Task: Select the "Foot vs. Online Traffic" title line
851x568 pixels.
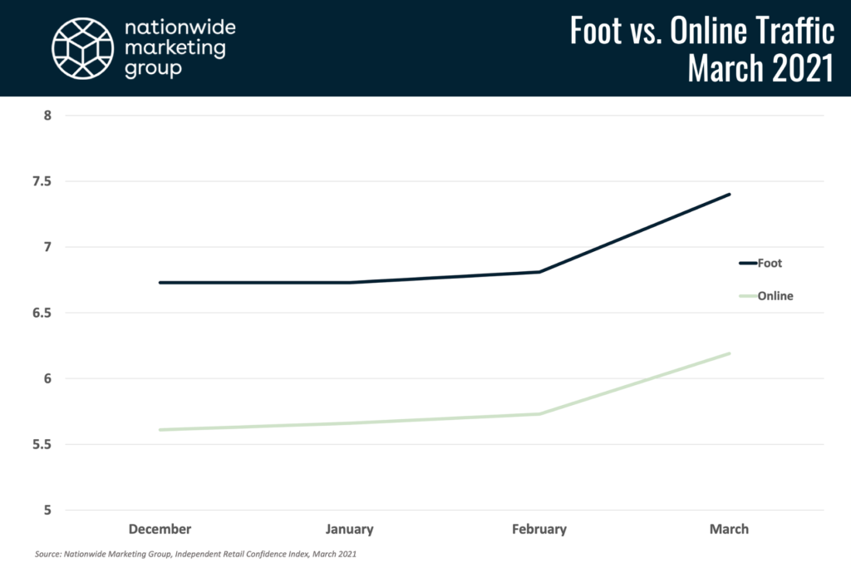Action: pos(701,31)
